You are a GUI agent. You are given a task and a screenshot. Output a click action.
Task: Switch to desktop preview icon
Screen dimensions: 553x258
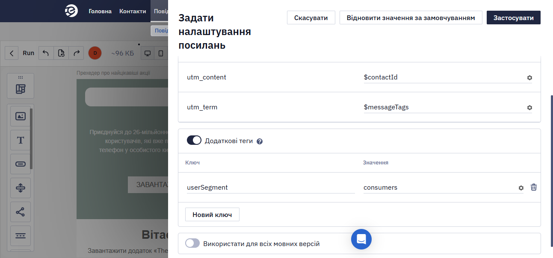tap(148, 53)
